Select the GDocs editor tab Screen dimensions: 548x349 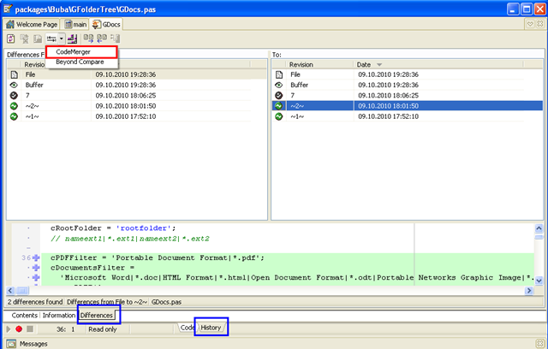[106, 25]
